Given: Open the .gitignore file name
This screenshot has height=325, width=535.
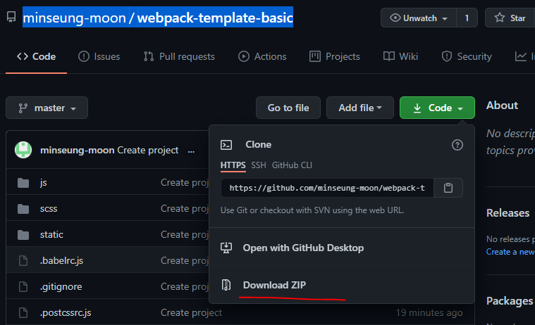Looking at the screenshot, I should [x=61, y=287].
